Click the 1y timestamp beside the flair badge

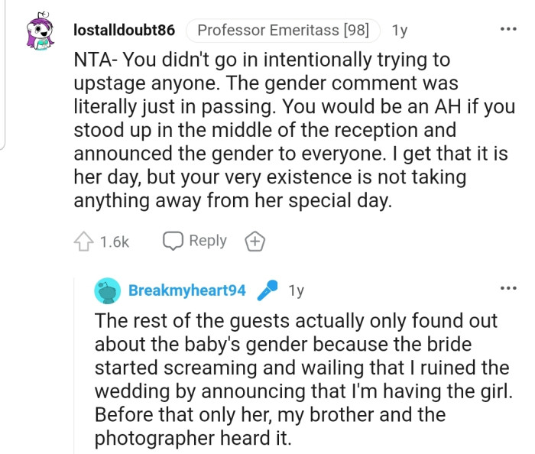pos(400,31)
